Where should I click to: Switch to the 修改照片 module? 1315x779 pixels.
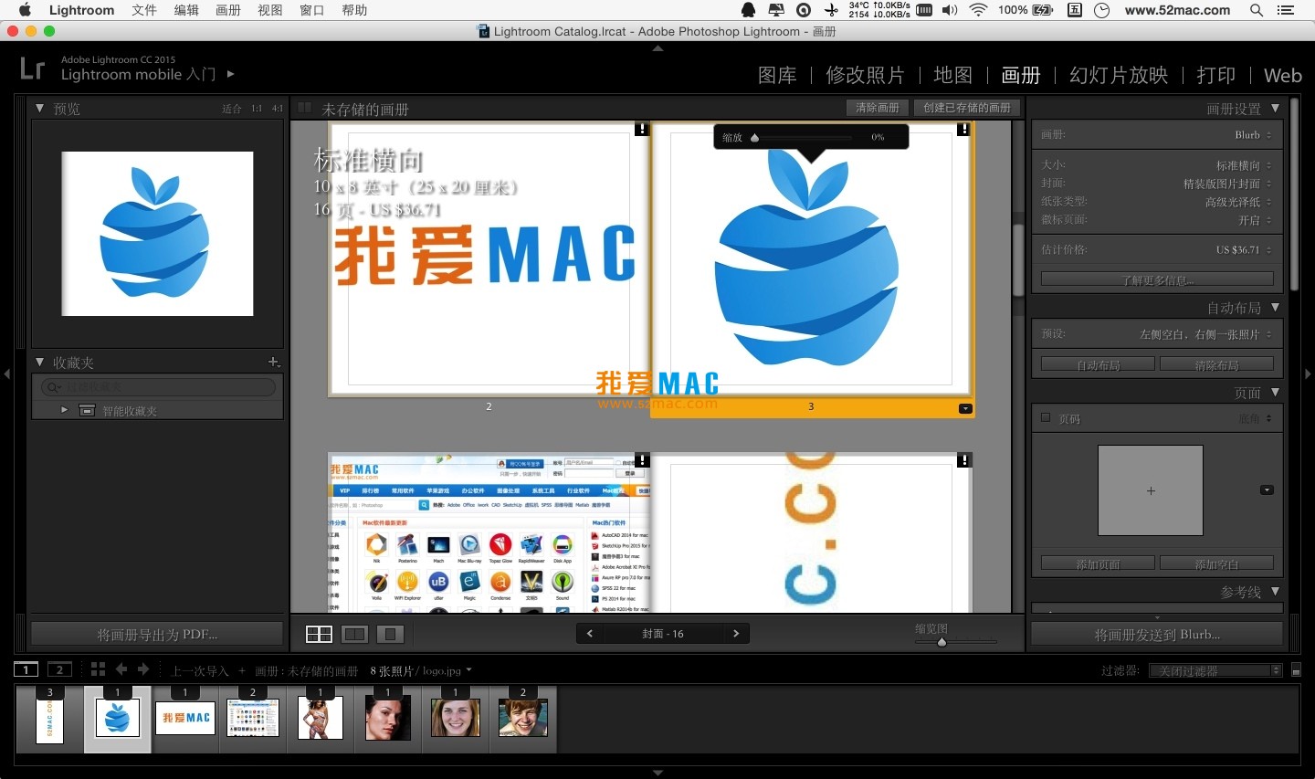865,75
